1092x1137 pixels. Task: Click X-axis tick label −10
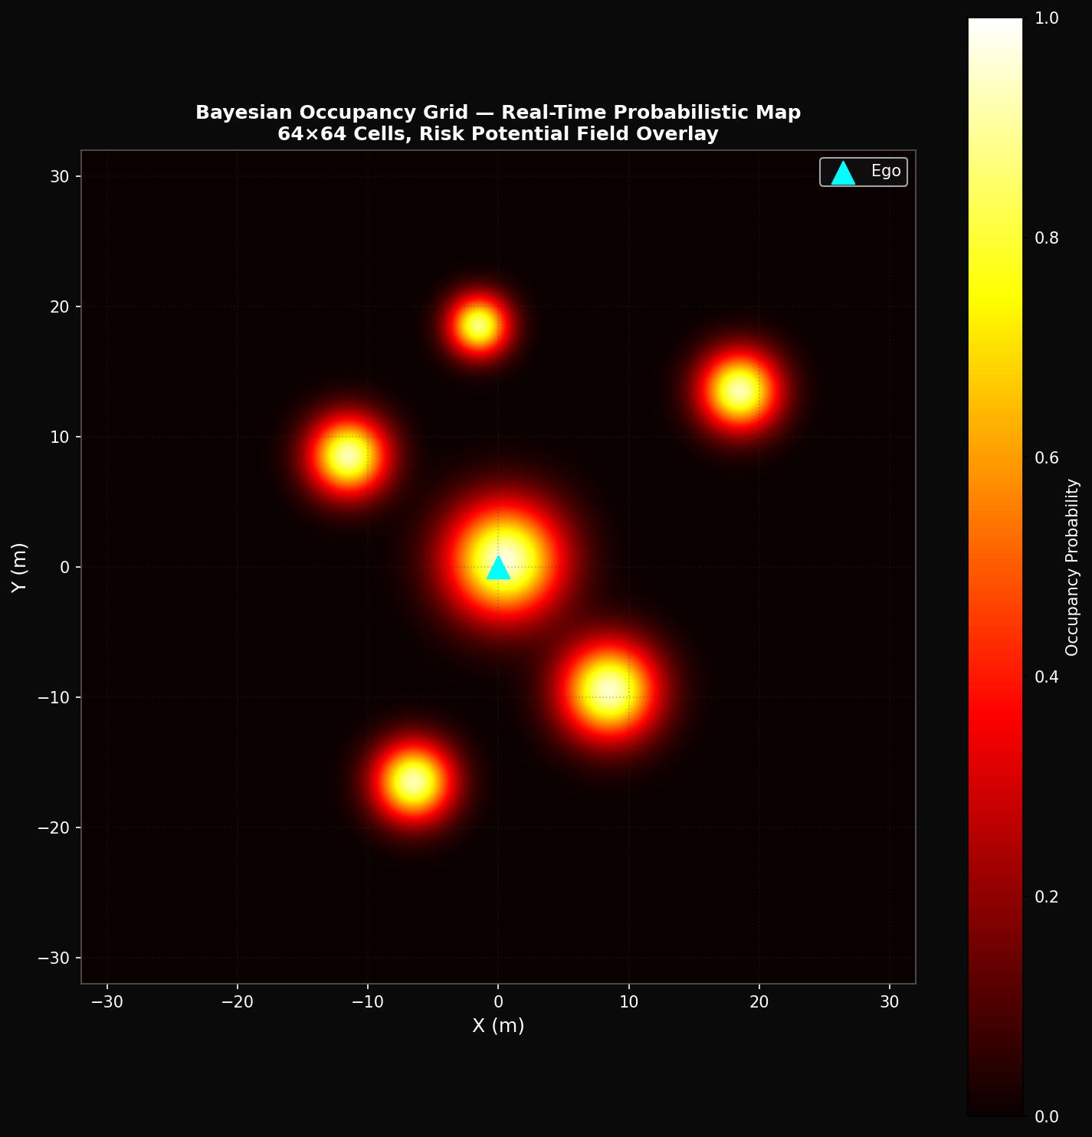click(x=368, y=1001)
